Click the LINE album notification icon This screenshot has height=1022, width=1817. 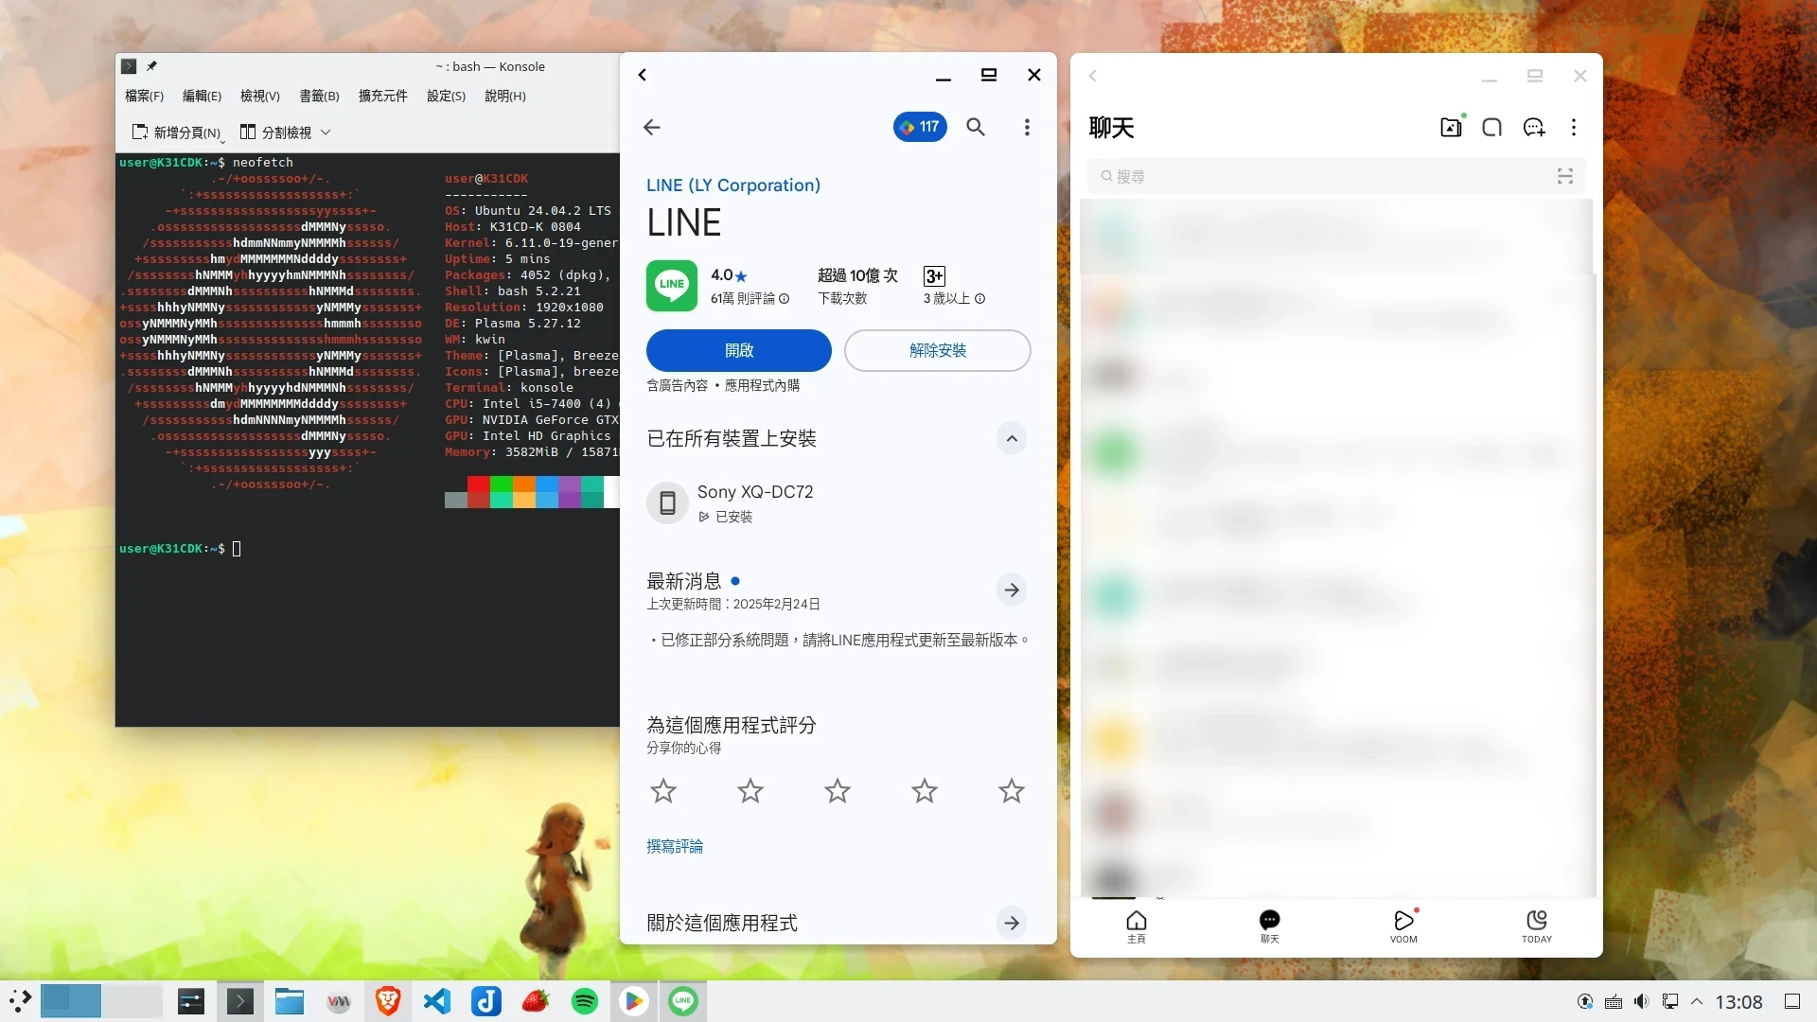coord(1451,127)
